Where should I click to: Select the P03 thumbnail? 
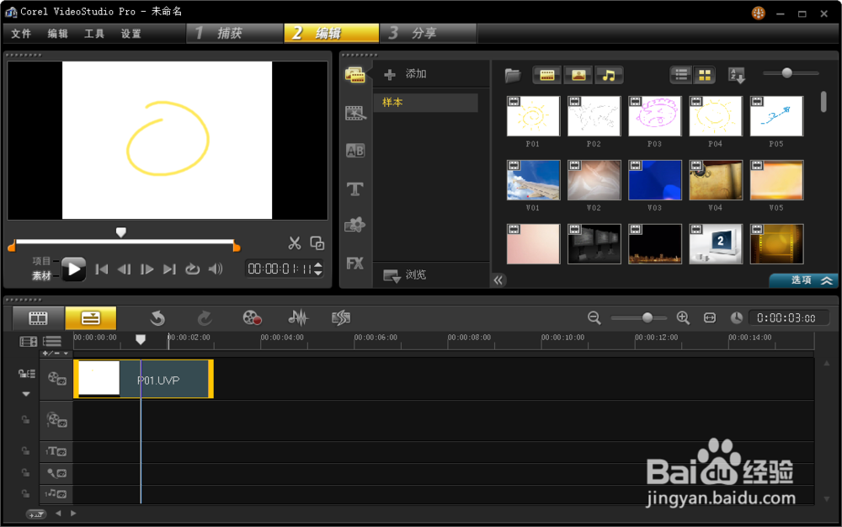pyautogui.click(x=654, y=116)
